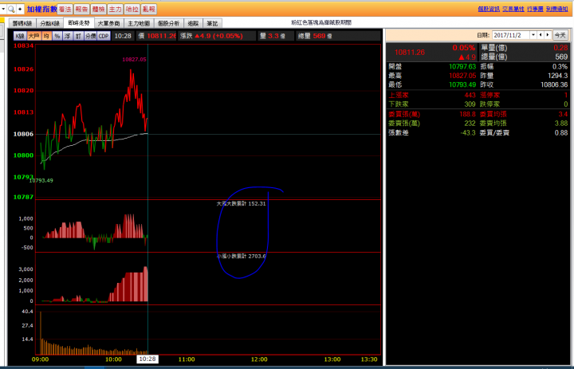Click the 上漲家 value 443
The width and height of the screenshot is (574, 369).
470,95
